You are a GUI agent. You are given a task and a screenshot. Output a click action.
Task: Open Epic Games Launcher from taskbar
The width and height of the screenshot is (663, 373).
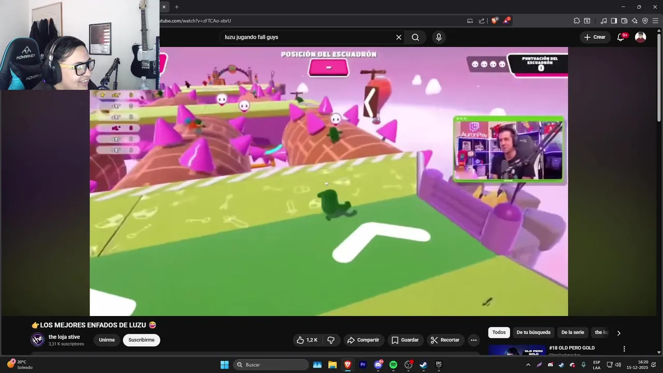pos(439,365)
